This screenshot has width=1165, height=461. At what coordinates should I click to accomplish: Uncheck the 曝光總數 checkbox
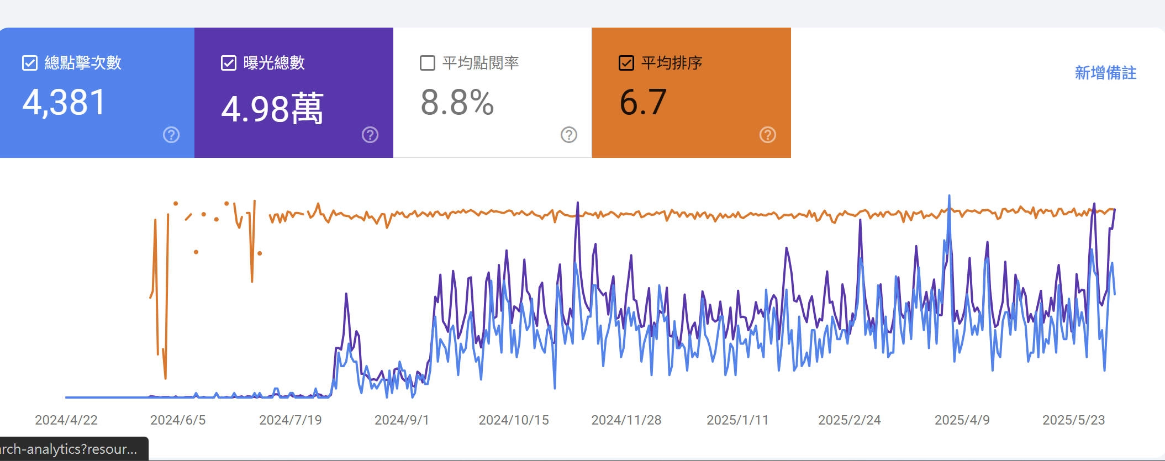(229, 63)
